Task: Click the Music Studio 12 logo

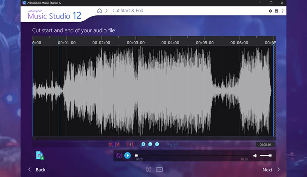Action: 54,15
